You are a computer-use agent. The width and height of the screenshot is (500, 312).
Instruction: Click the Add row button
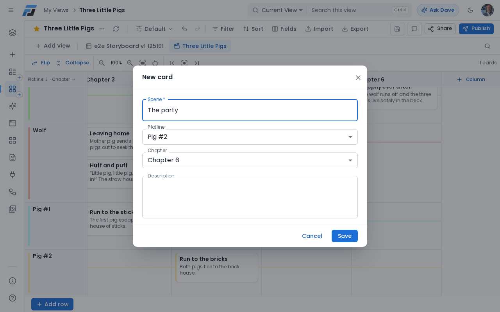point(52,304)
